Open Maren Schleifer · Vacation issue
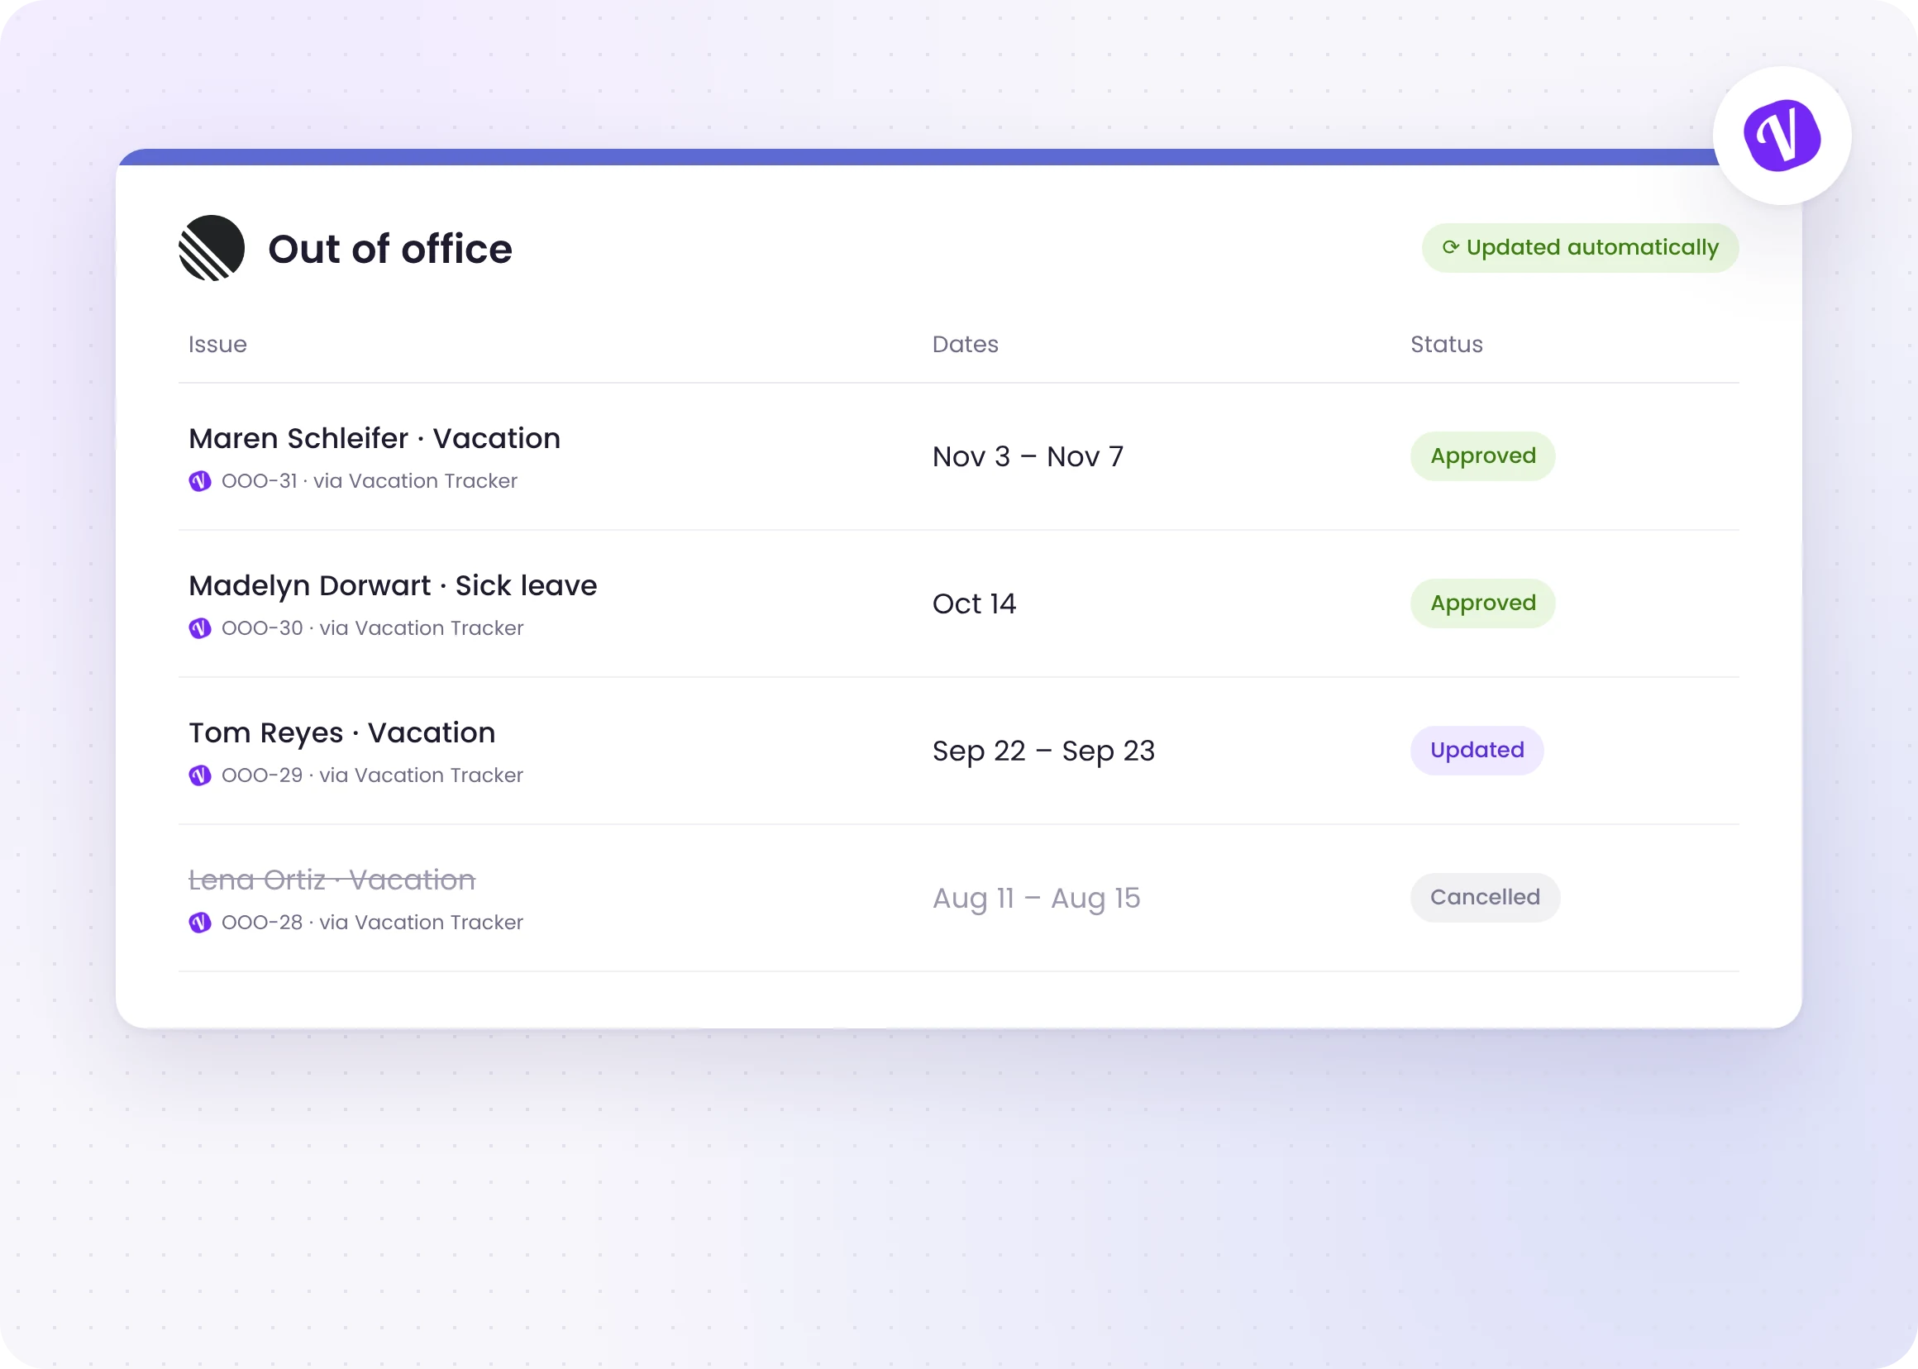The width and height of the screenshot is (1918, 1369). 375,438
